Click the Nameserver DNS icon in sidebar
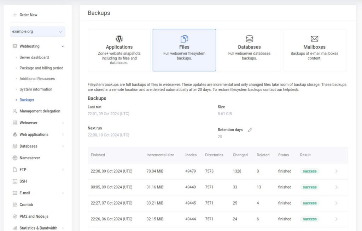 (x=15, y=158)
